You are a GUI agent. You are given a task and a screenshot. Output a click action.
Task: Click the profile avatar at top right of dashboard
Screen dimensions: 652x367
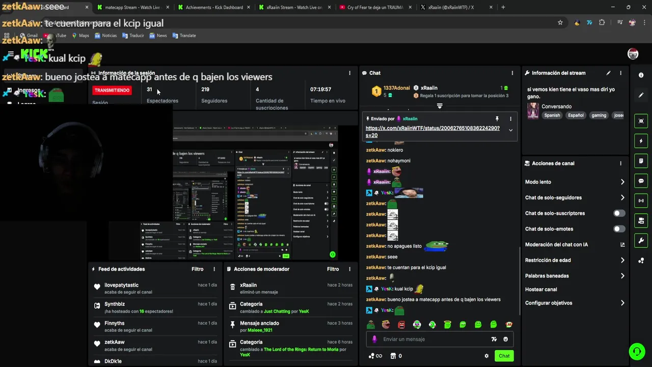(633, 54)
